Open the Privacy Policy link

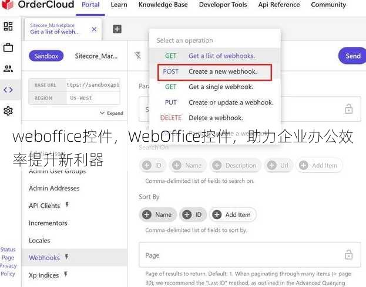(8, 270)
